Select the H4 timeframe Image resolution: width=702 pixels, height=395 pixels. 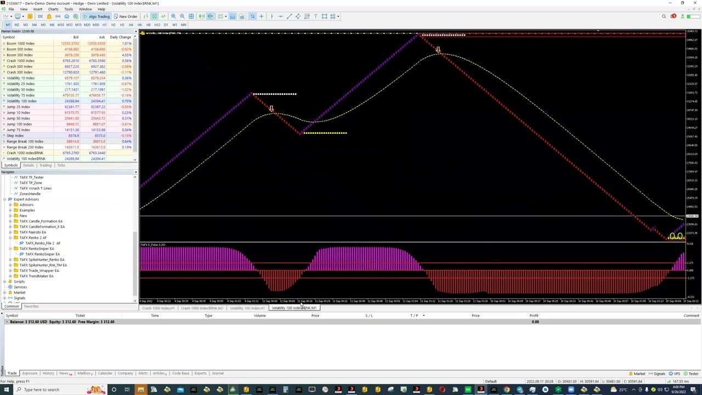click(x=131, y=25)
